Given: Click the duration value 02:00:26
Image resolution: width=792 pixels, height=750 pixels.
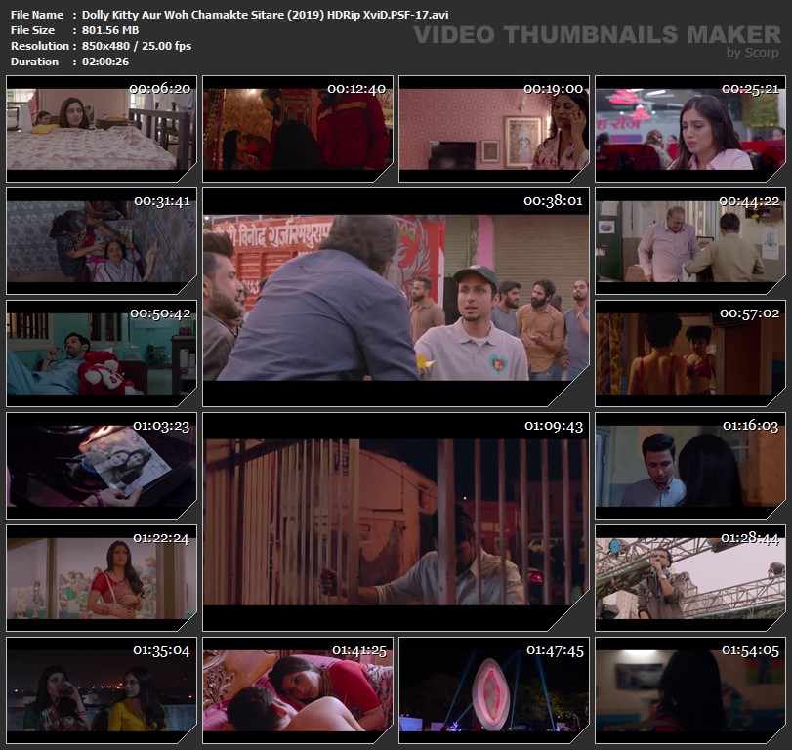Looking at the screenshot, I should (x=105, y=62).
